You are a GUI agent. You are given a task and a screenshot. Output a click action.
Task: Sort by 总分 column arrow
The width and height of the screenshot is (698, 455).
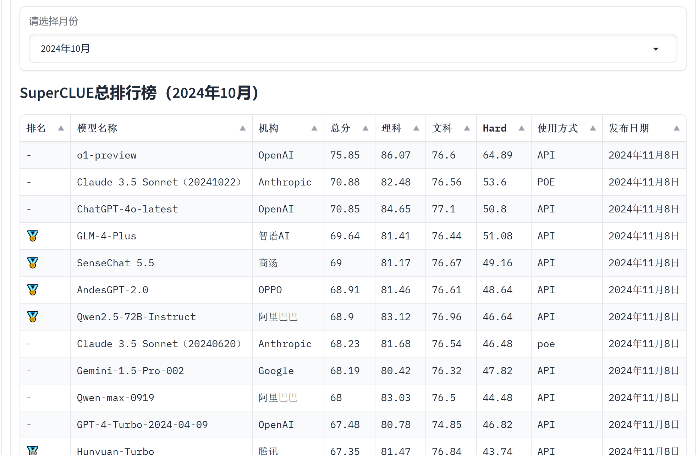(366, 128)
